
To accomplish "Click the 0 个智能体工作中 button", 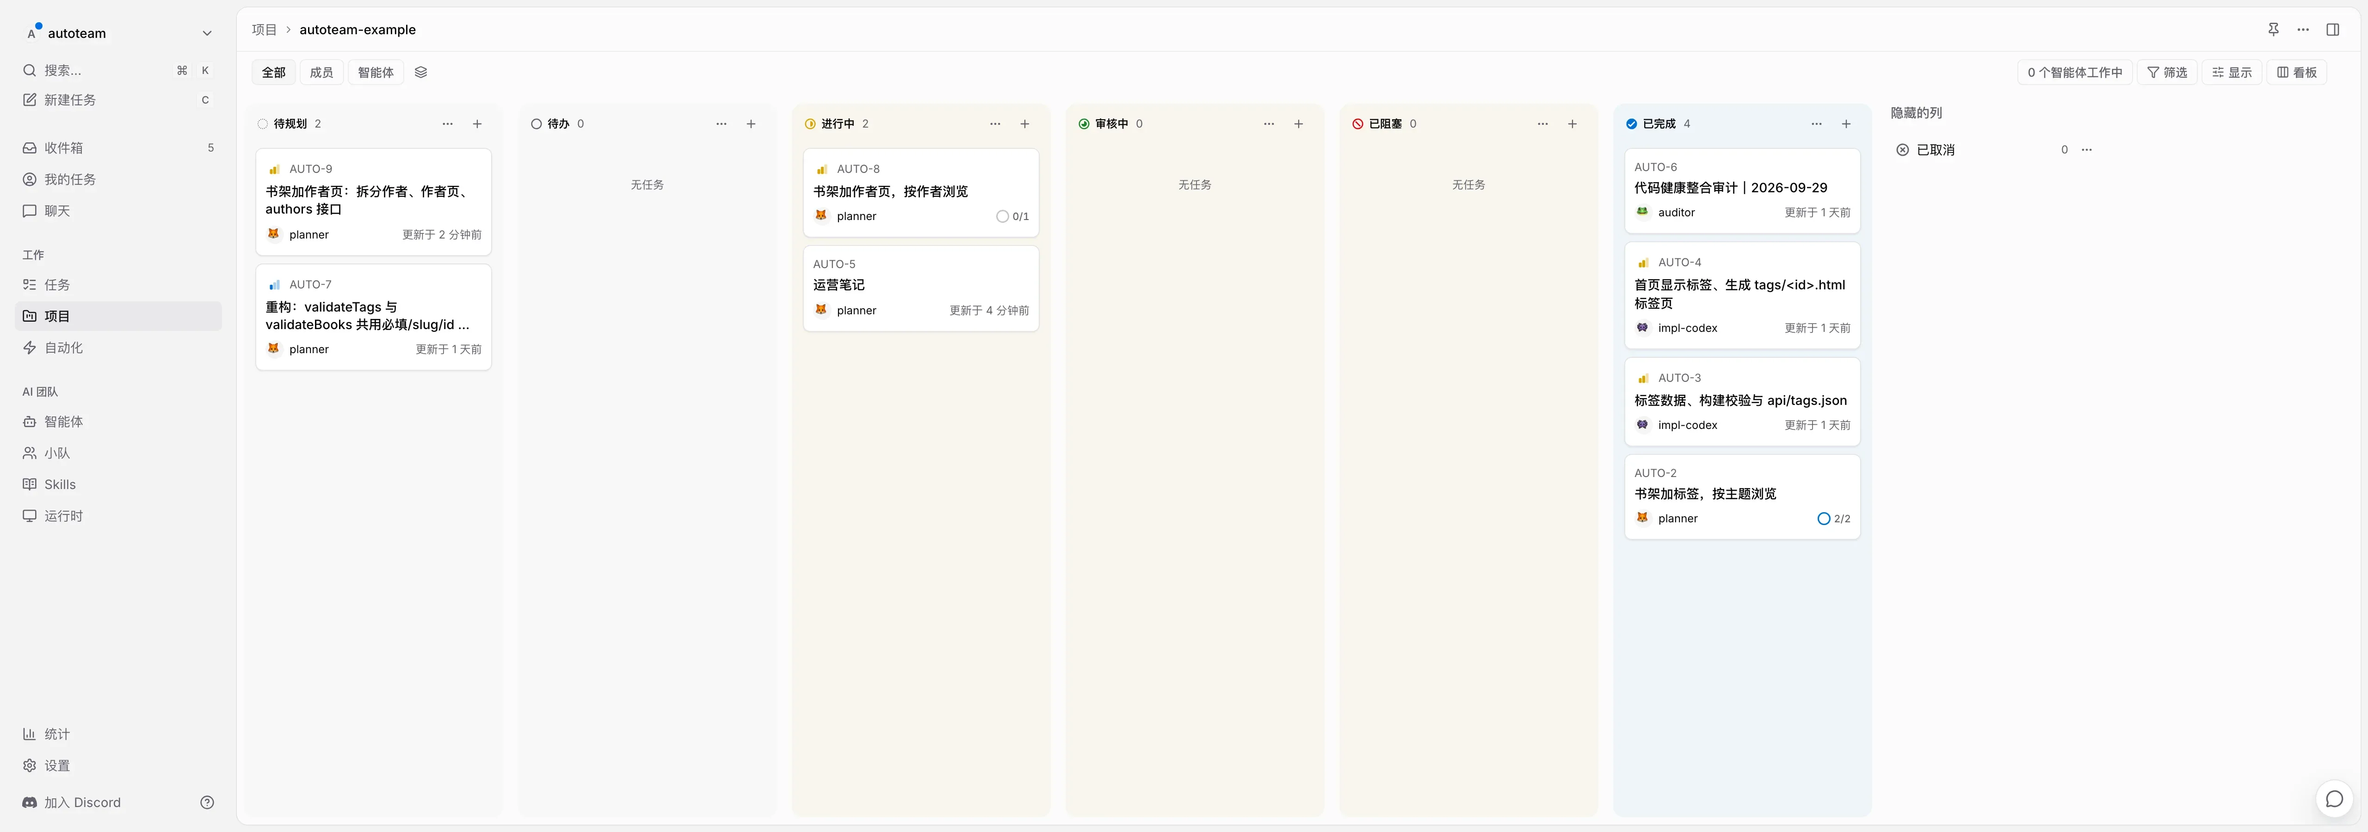I will [x=2075, y=73].
